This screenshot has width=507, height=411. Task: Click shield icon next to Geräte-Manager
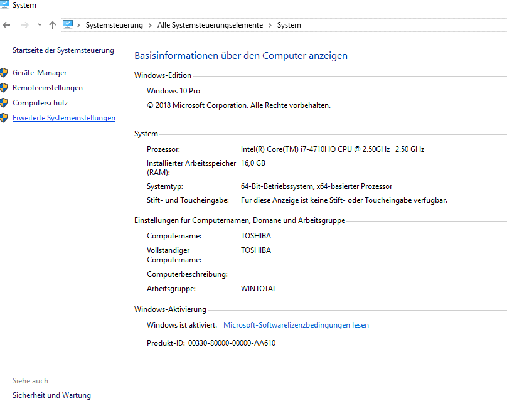click(4, 72)
